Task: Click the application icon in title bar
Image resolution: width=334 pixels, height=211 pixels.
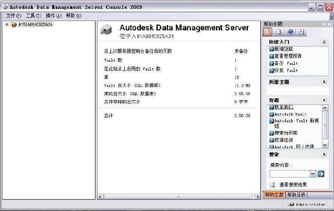Action: (x=5, y=7)
